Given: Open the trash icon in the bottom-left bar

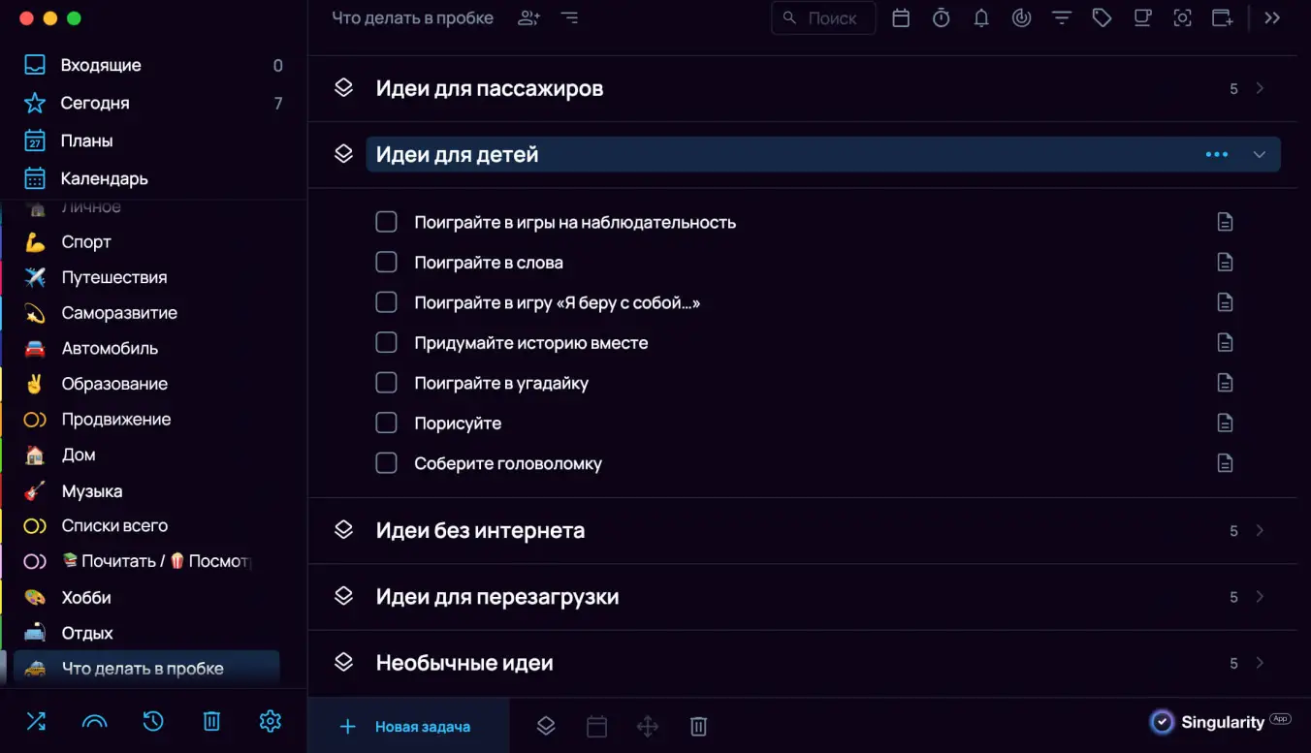Looking at the screenshot, I should [211, 721].
